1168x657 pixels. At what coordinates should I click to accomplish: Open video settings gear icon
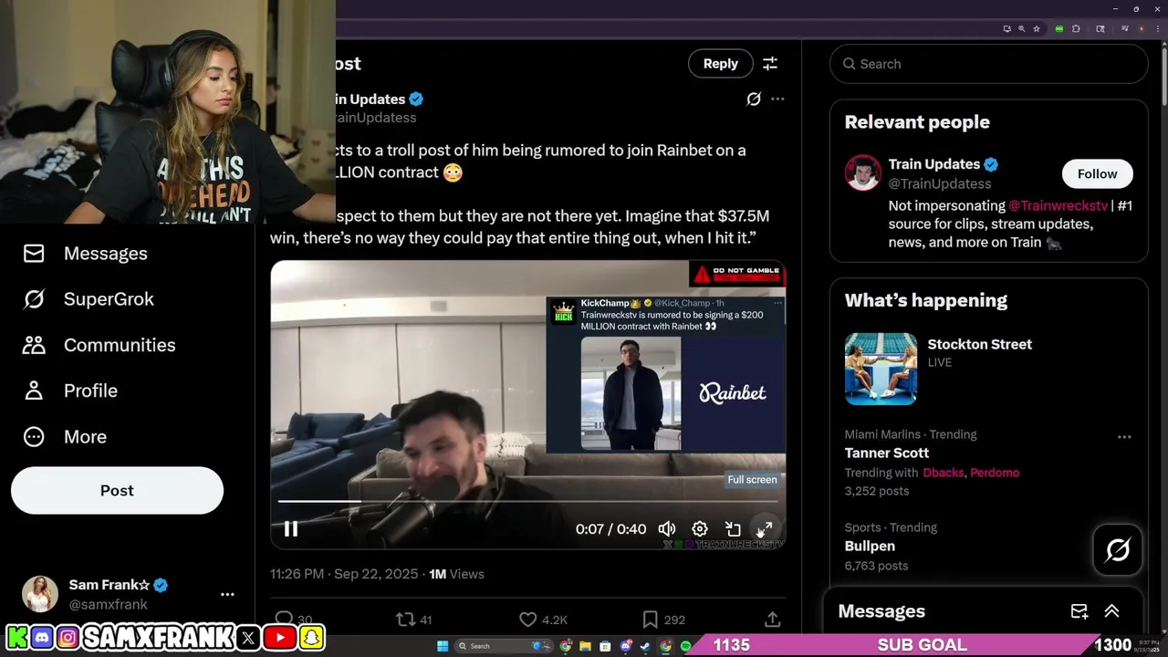tap(700, 528)
